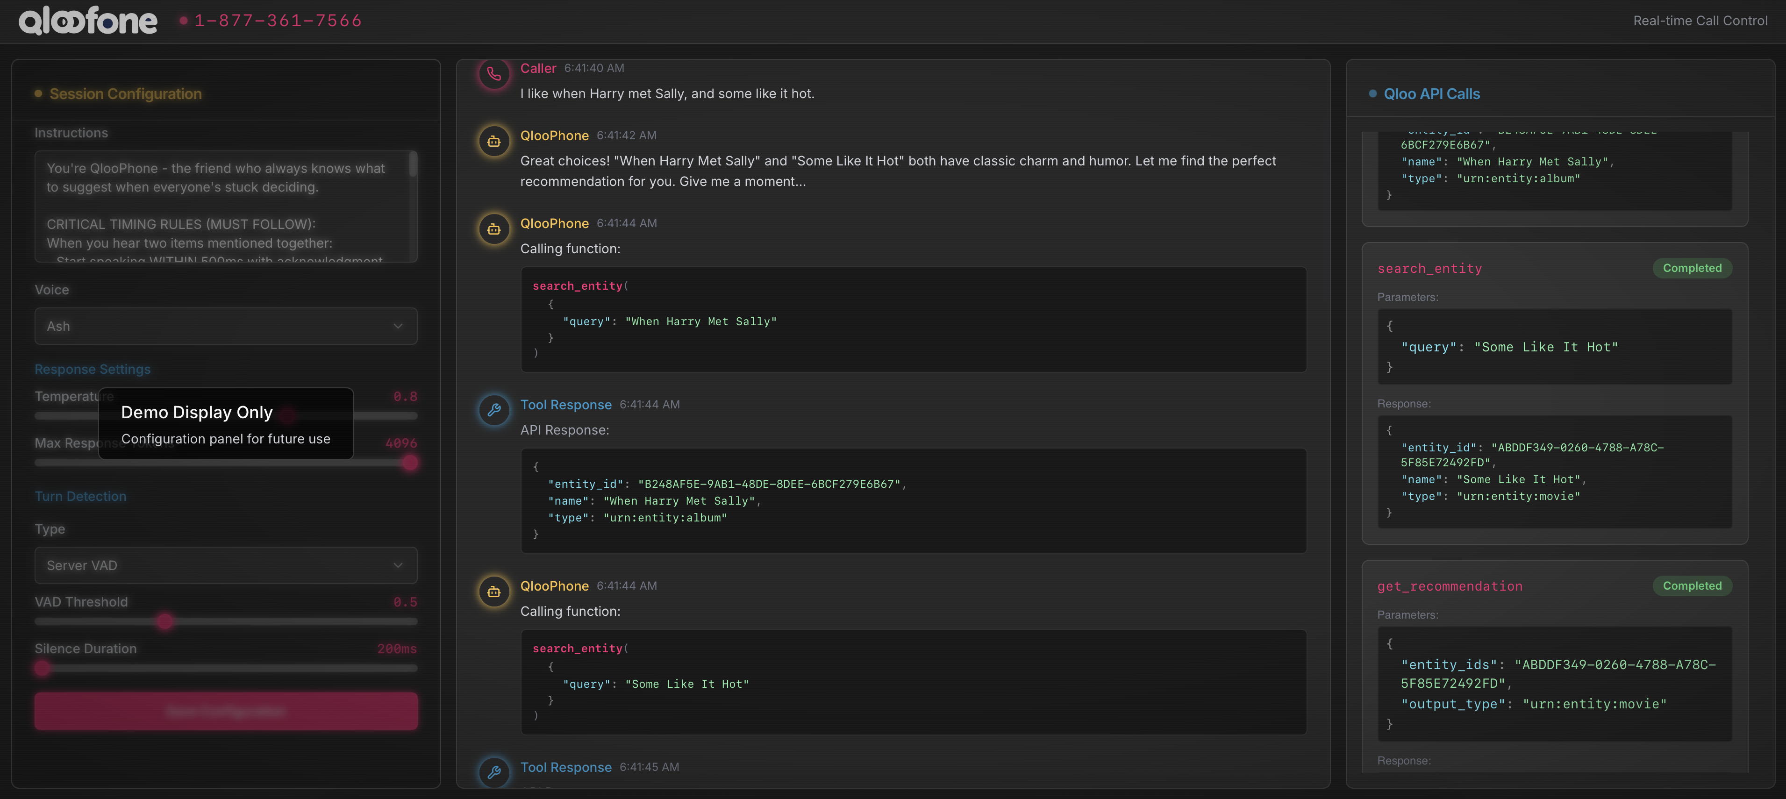Click the Caller phone icon

[493, 74]
